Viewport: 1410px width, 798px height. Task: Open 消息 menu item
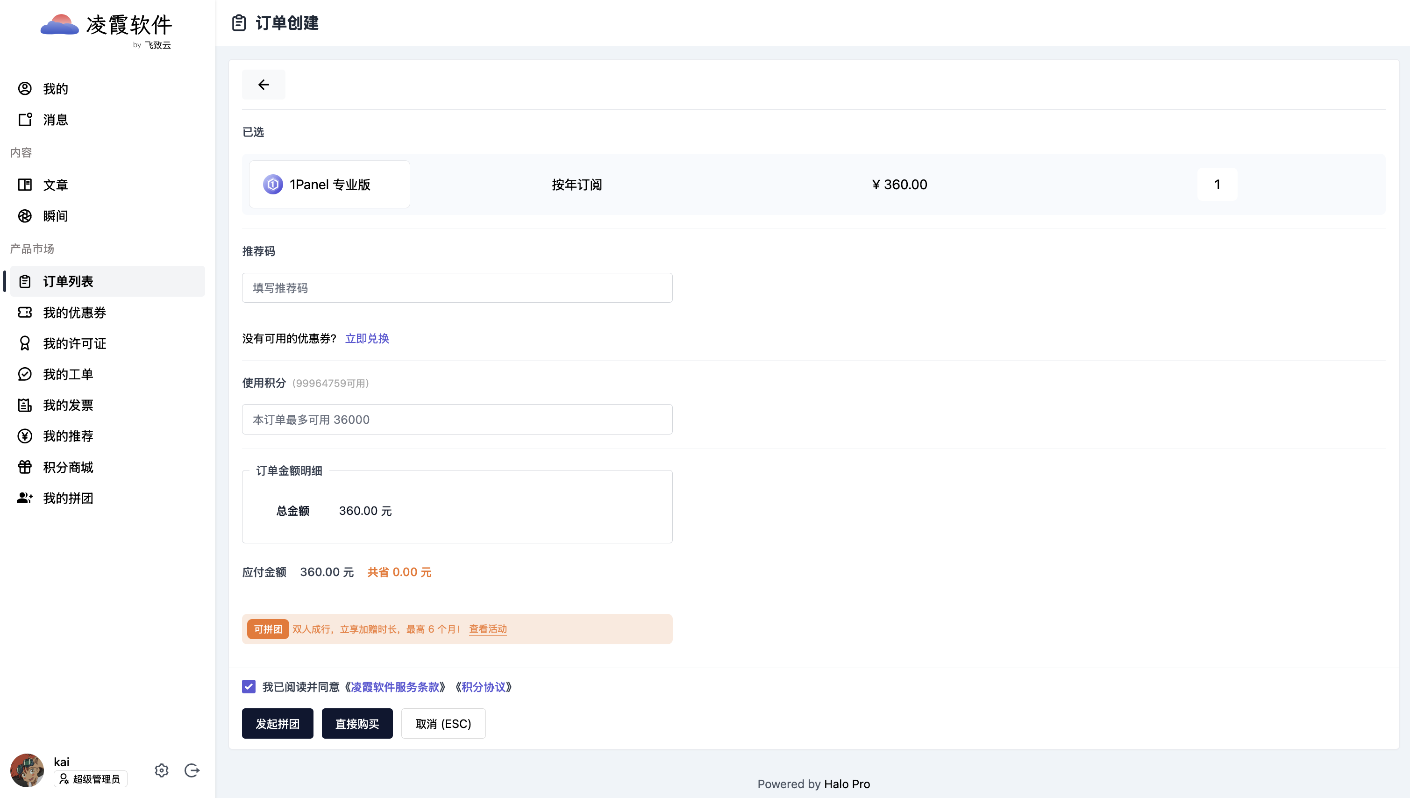pos(107,120)
